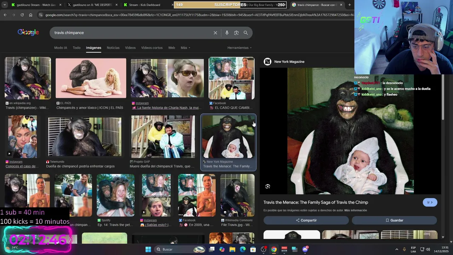Reload the current page

pos(22,15)
